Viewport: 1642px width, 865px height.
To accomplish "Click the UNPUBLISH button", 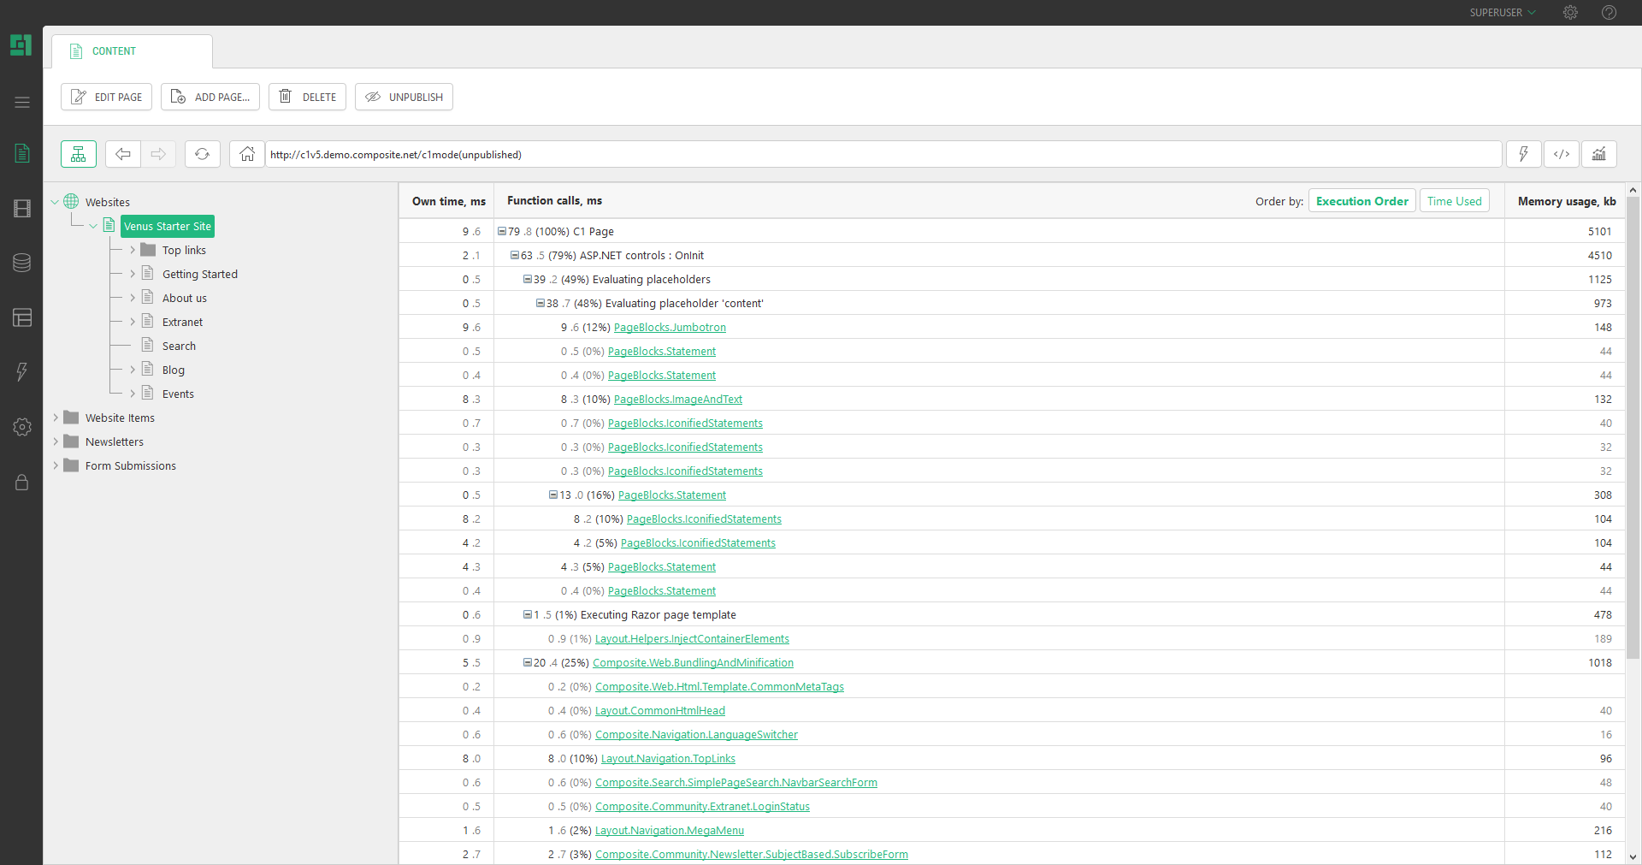I will coord(404,97).
